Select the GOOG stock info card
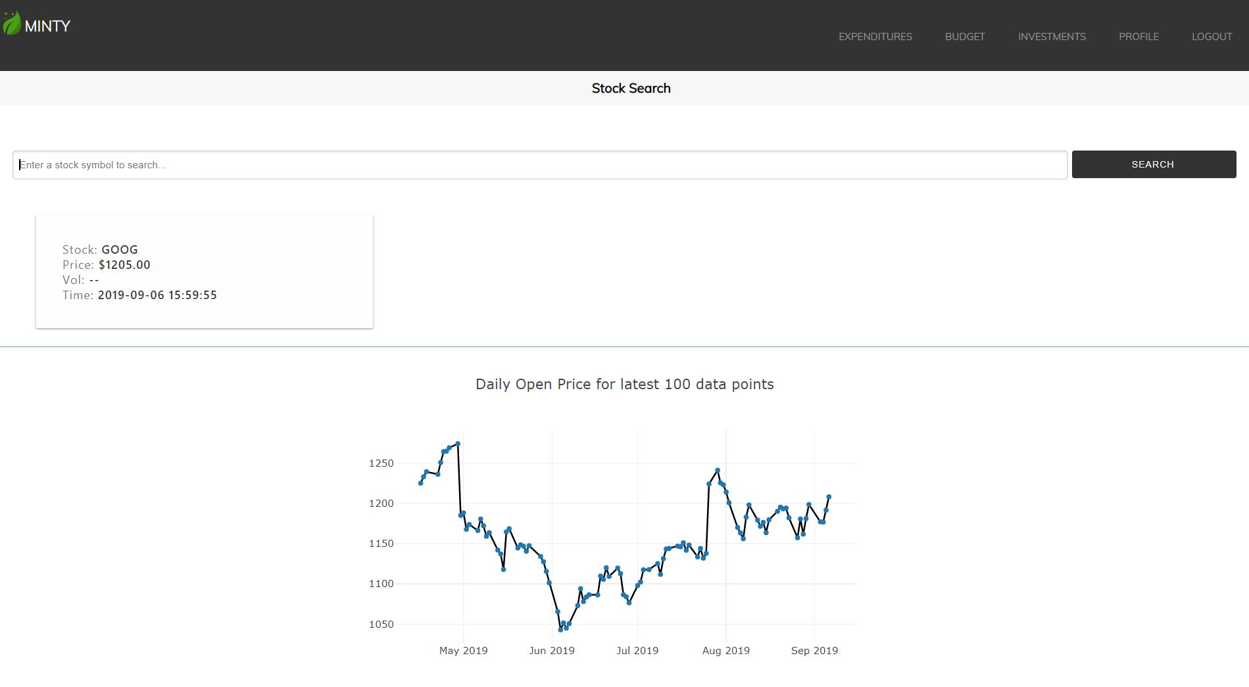Viewport: 1249px width, 687px height. [205, 272]
